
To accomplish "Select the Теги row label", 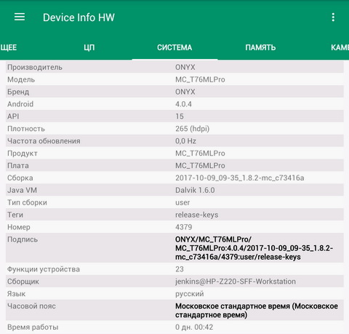I will click(15, 215).
